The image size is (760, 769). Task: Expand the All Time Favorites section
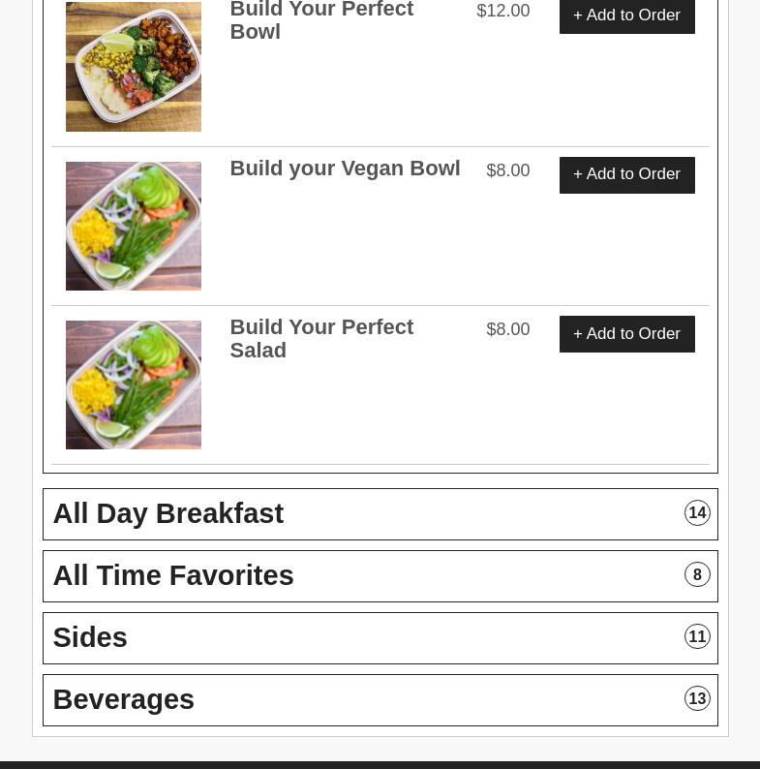[380, 576]
